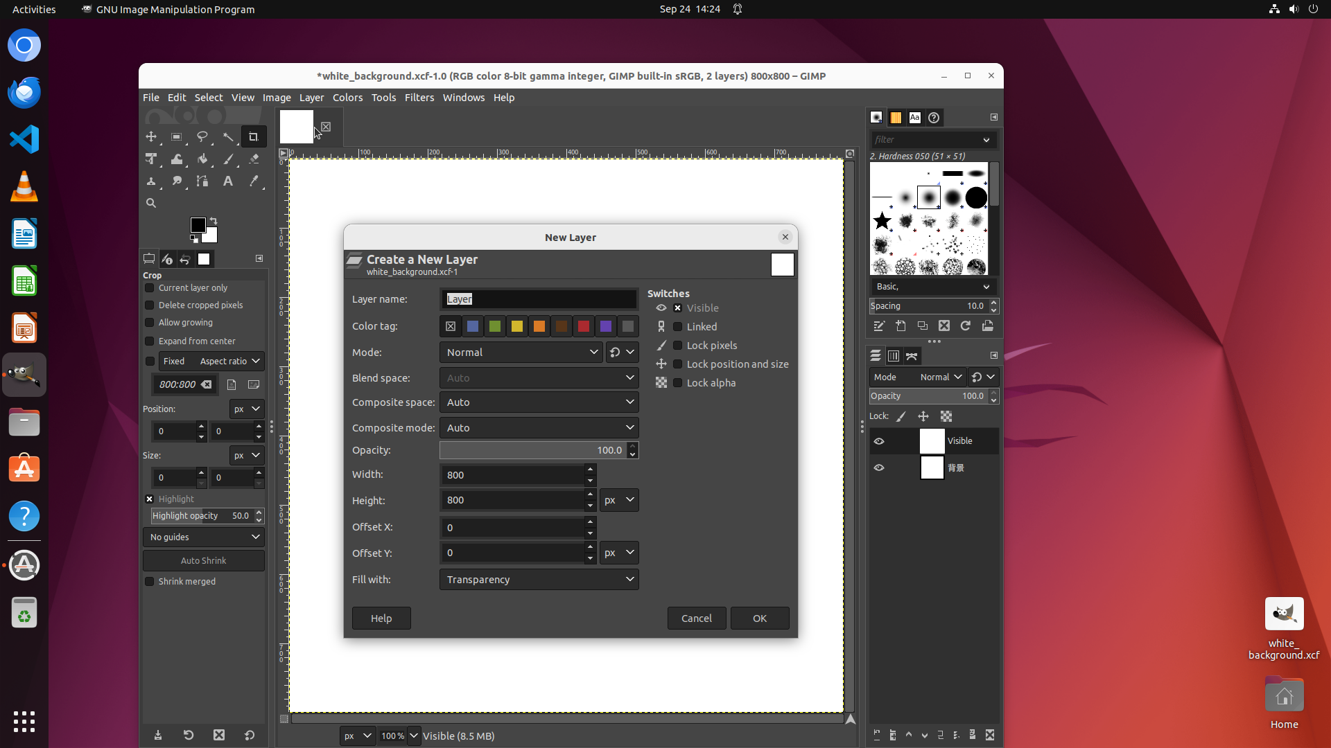
Task: Open the Composite space dropdown
Action: tap(539, 402)
